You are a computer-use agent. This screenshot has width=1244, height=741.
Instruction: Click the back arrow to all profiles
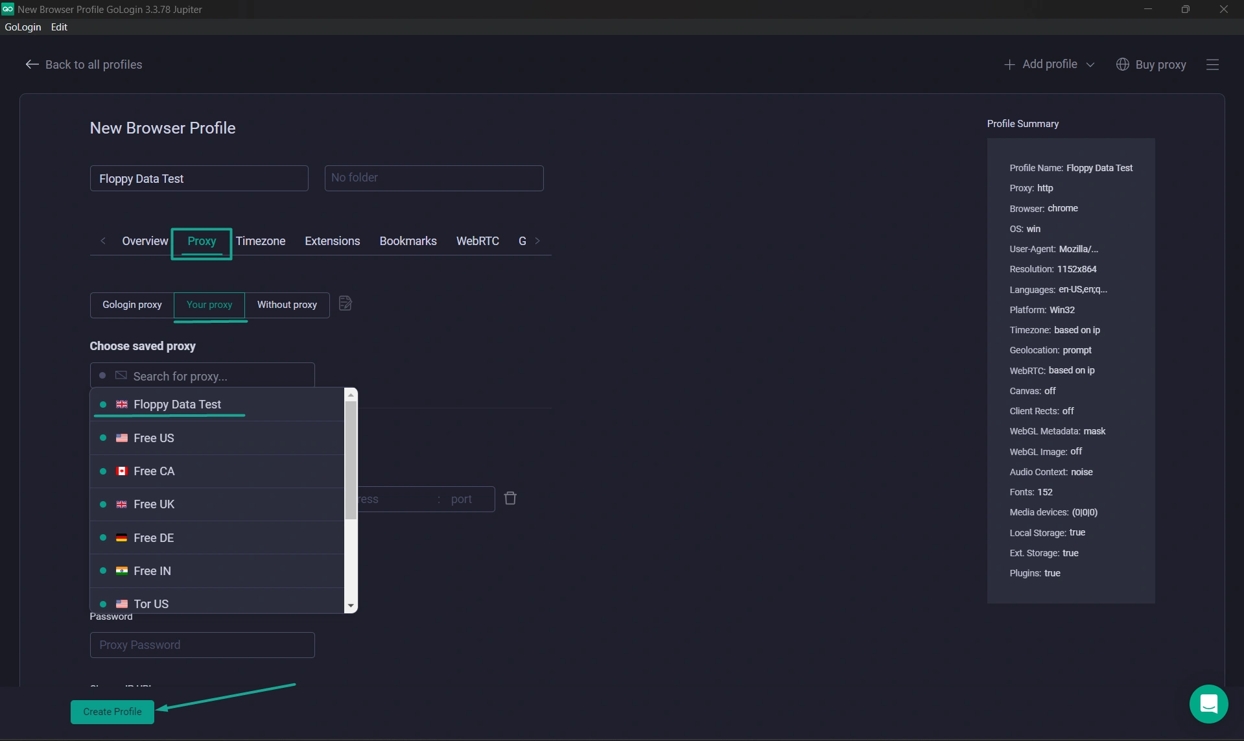(x=32, y=64)
